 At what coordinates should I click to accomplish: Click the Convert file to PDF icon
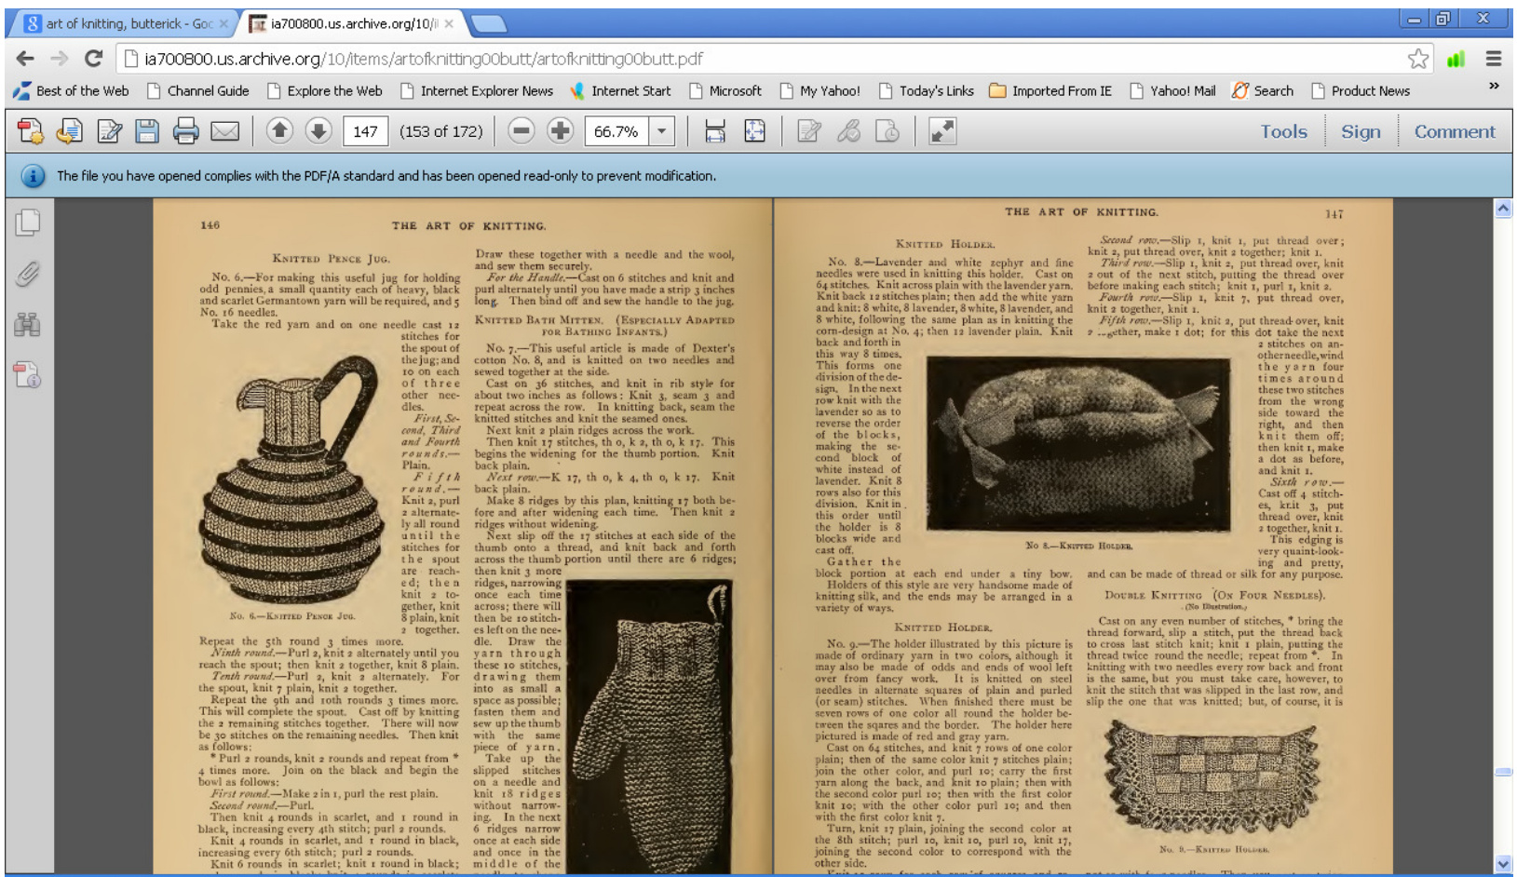[69, 131]
